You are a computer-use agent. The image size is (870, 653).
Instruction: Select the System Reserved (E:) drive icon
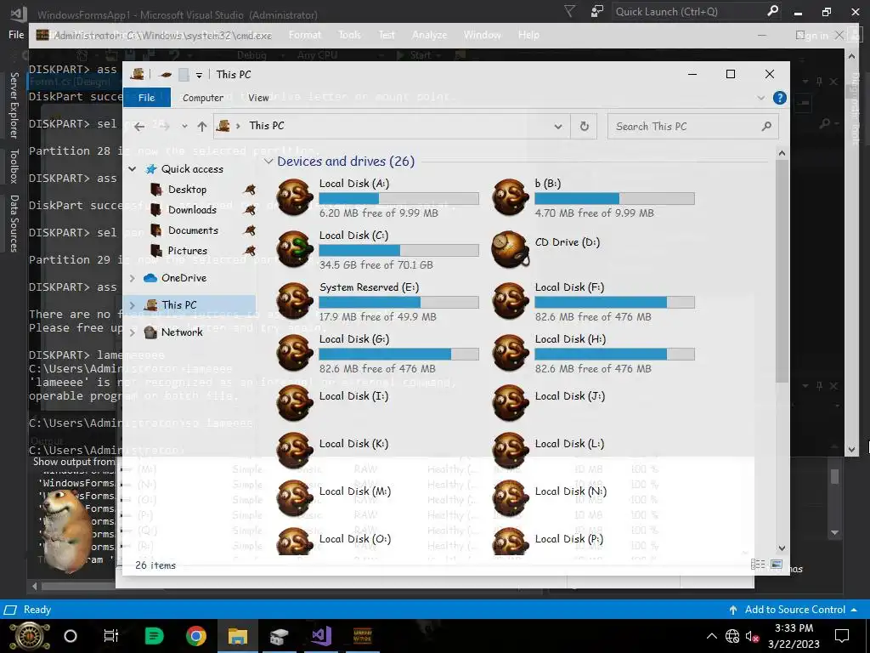295,300
